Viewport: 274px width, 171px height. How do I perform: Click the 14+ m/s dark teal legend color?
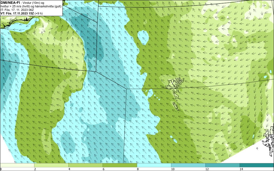257,165
